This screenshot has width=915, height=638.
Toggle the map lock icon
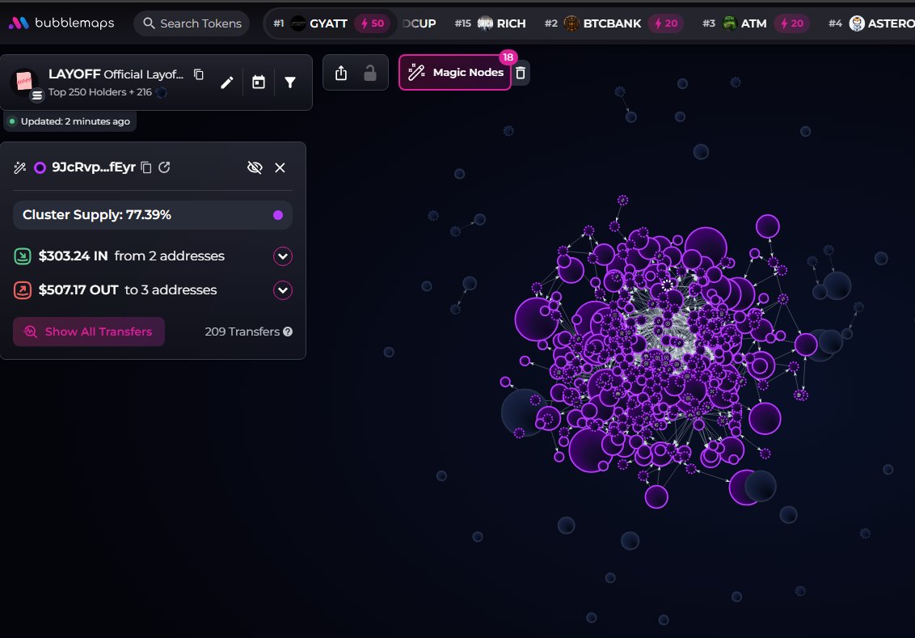click(x=370, y=73)
